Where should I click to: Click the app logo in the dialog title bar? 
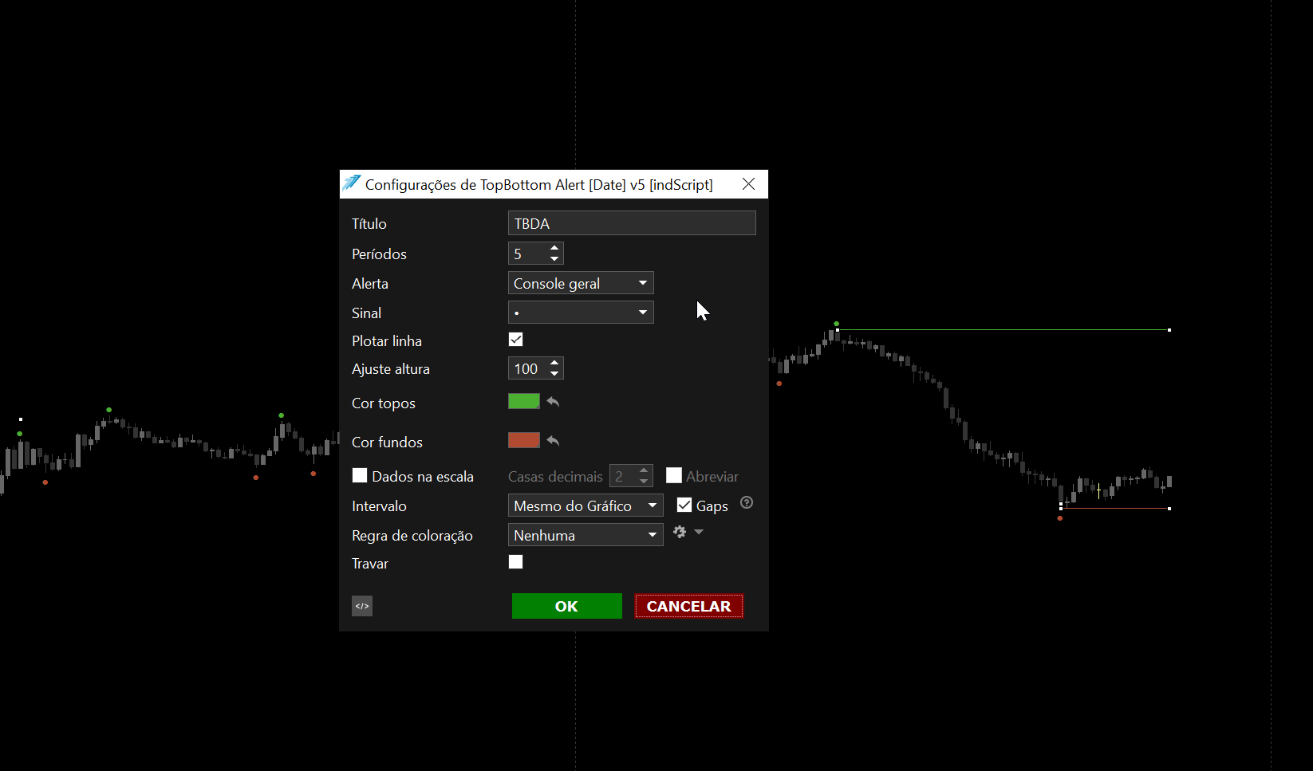(x=352, y=183)
